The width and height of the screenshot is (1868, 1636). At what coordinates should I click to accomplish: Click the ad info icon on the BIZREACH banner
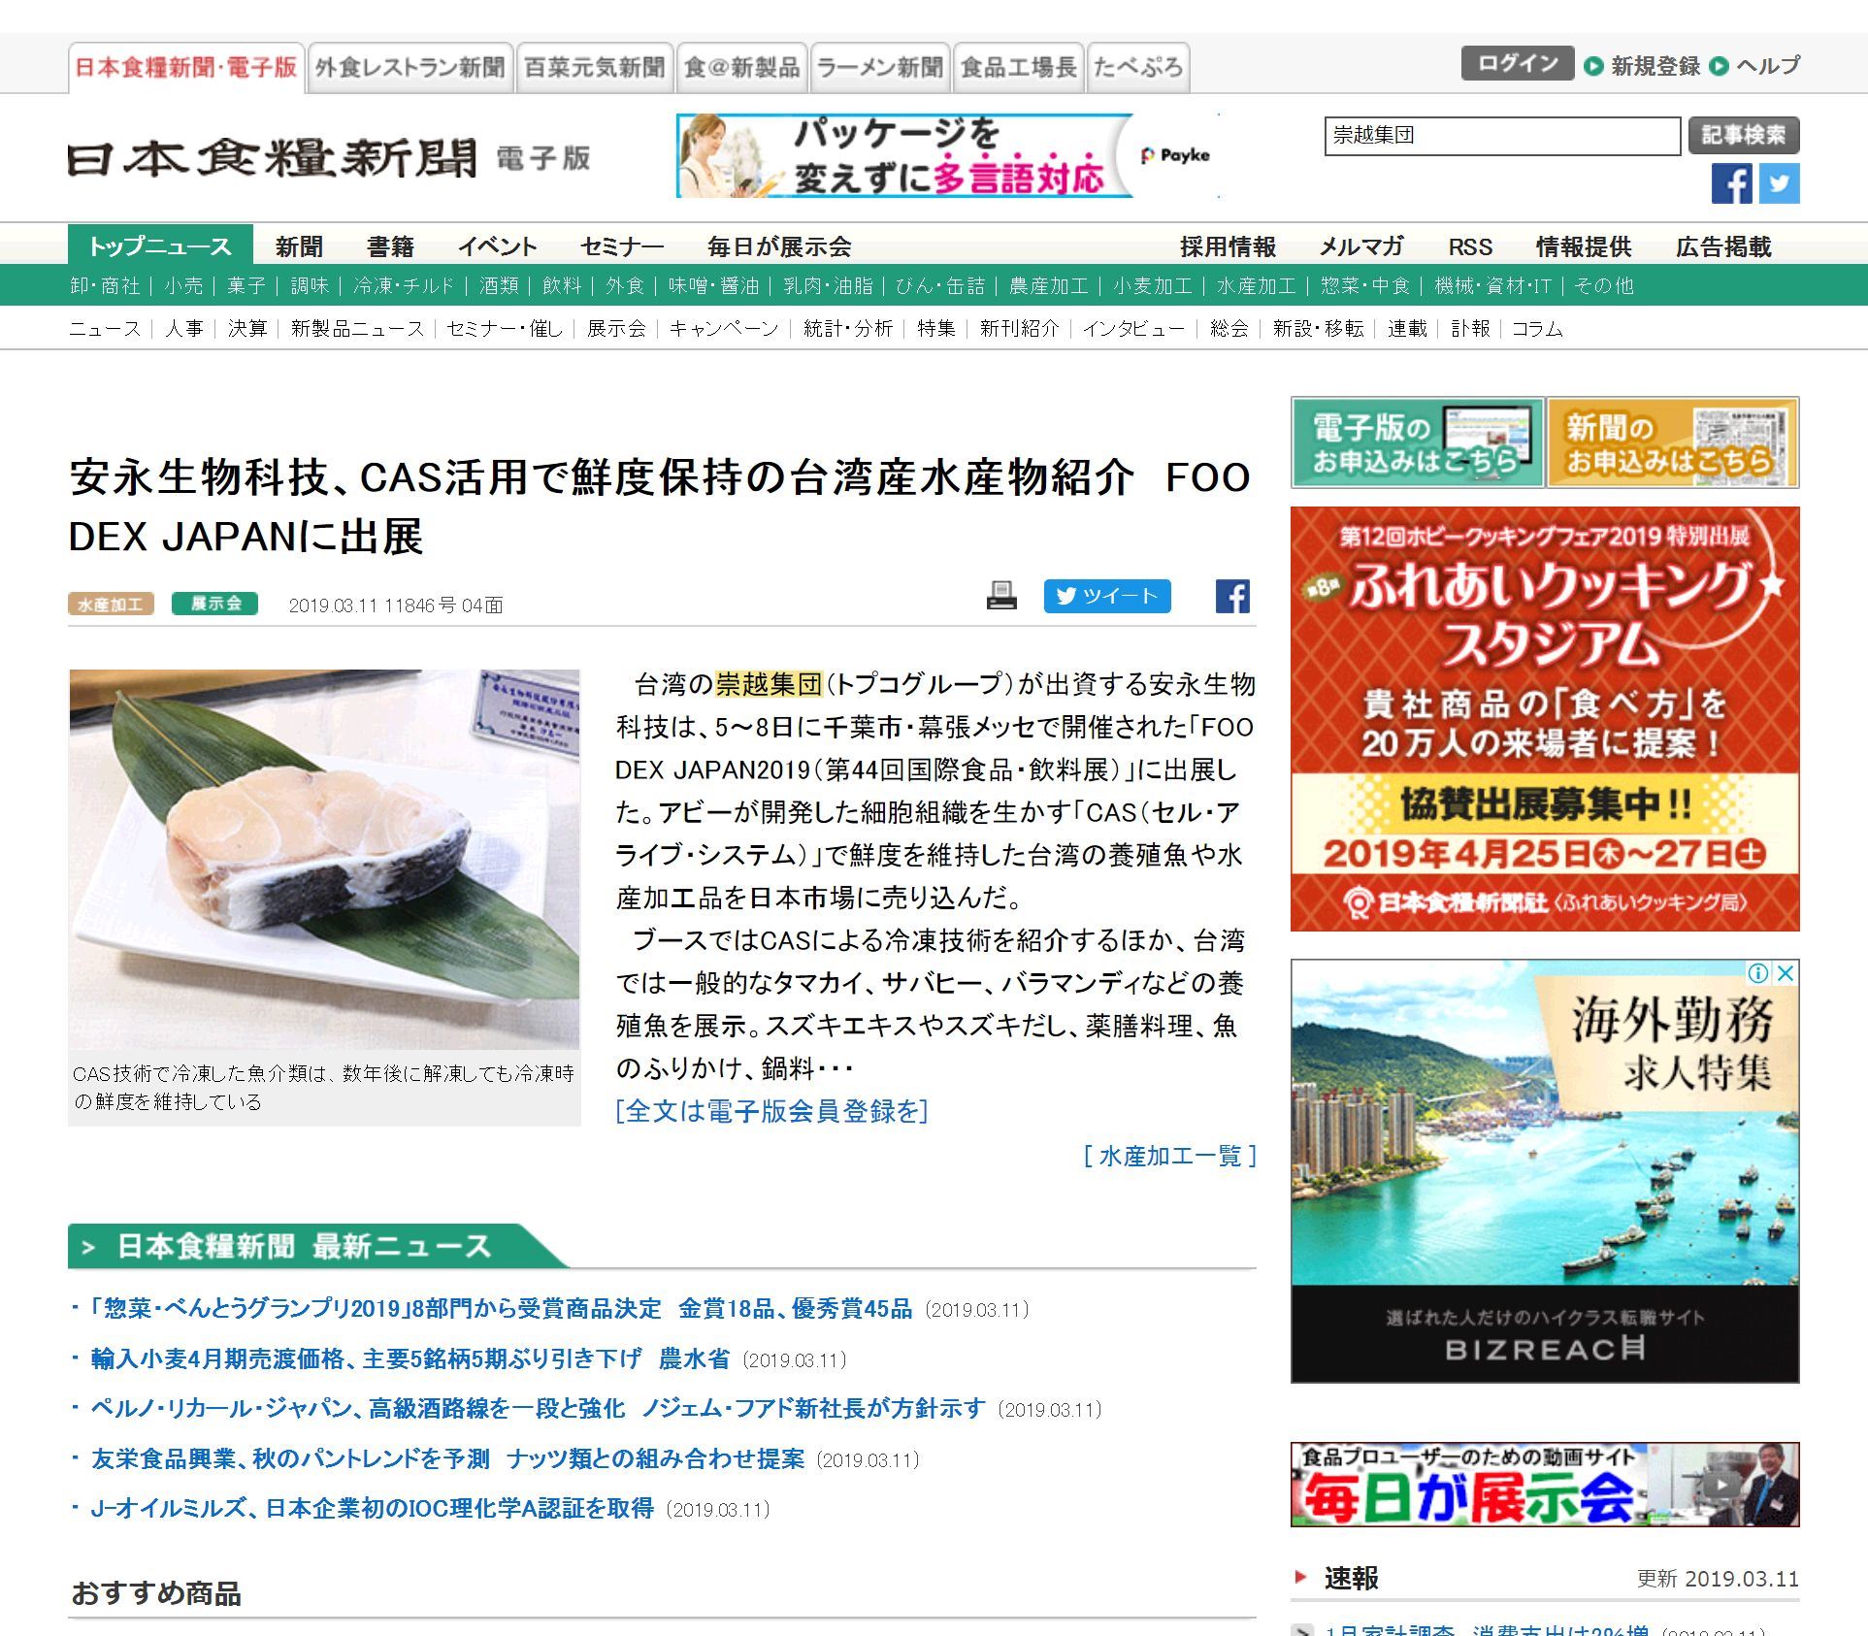1758,972
